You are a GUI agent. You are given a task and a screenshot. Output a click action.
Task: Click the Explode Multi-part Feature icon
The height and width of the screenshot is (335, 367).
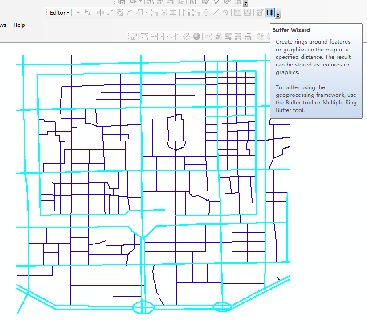[x=187, y=37]
